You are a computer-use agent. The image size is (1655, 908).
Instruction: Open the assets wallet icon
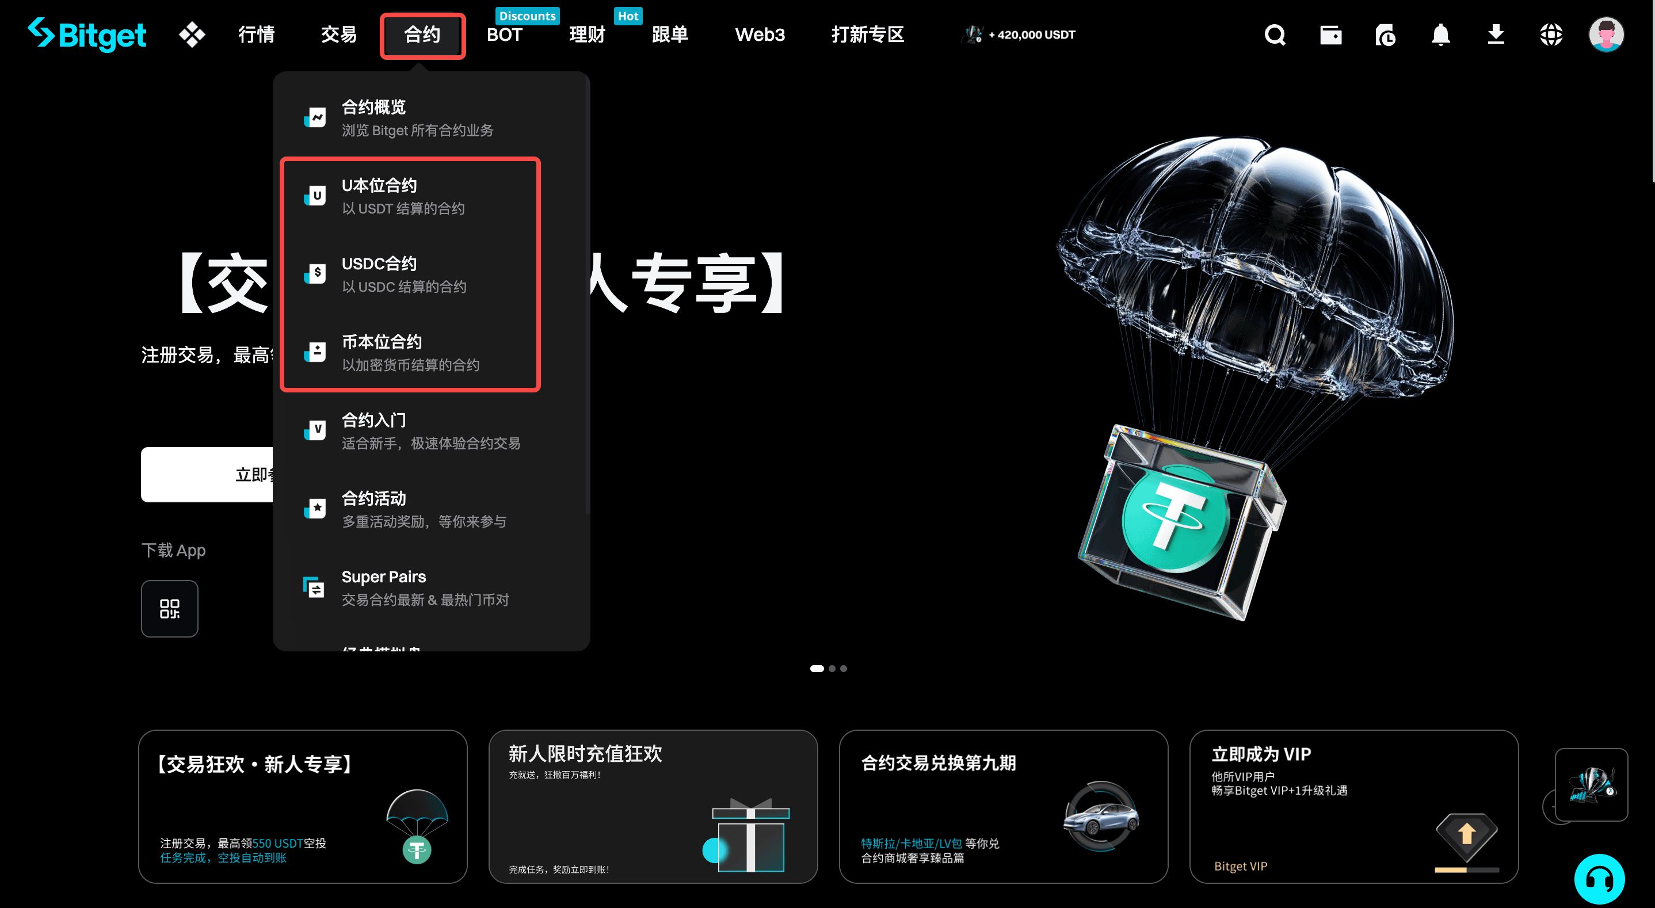pos(1330,35)
